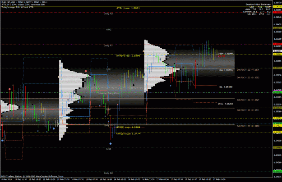Click the 'MR2' level label
The width and height of the screenshot is (282, 182).
tap(109, 30)
